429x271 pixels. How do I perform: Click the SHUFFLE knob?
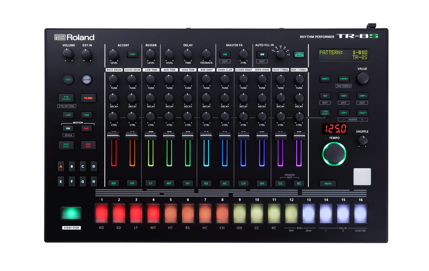click(x=362, y=140)
